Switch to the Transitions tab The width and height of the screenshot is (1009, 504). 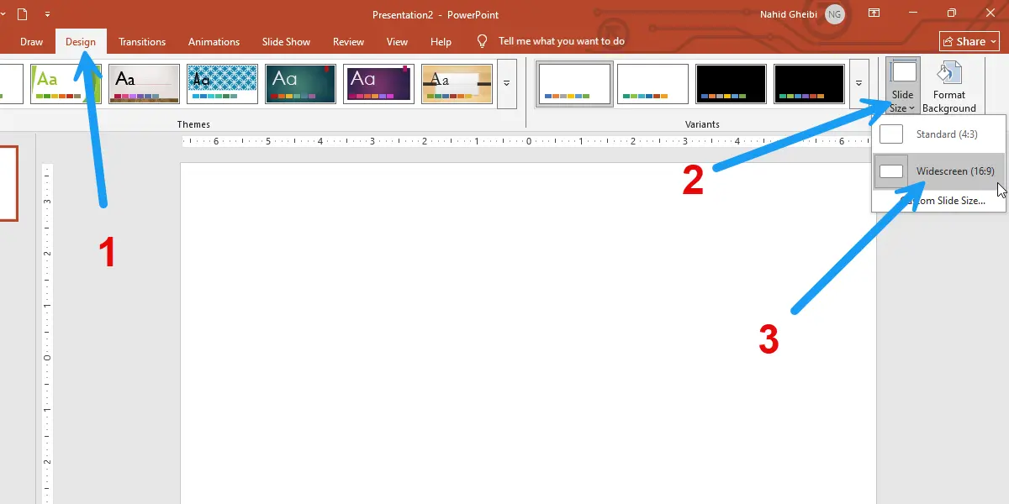[142, 42]
